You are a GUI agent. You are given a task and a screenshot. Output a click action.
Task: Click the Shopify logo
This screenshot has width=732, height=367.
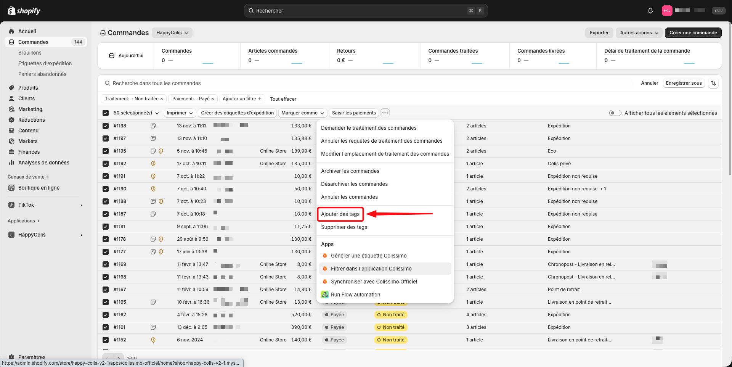(24, 11)
